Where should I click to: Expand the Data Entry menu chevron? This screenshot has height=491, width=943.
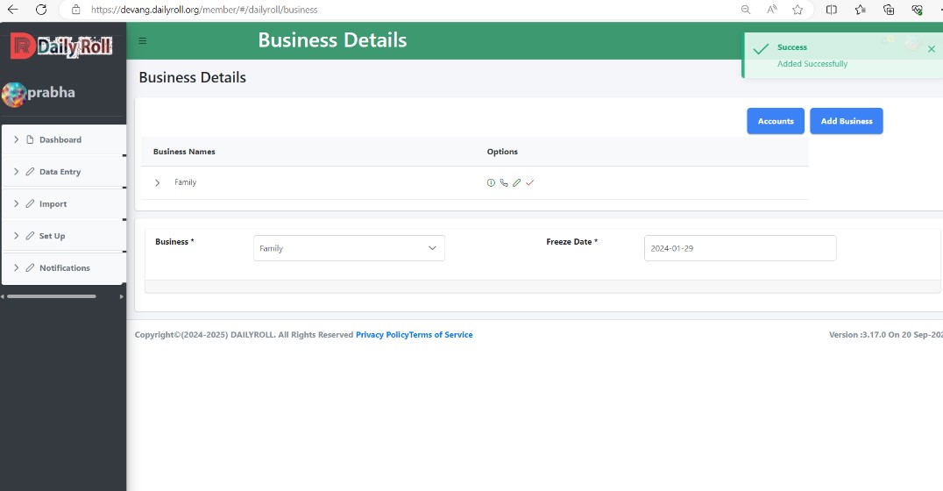[17, 172]
